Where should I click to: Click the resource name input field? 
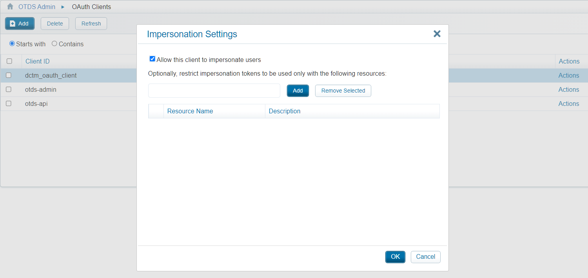point(214,91)
